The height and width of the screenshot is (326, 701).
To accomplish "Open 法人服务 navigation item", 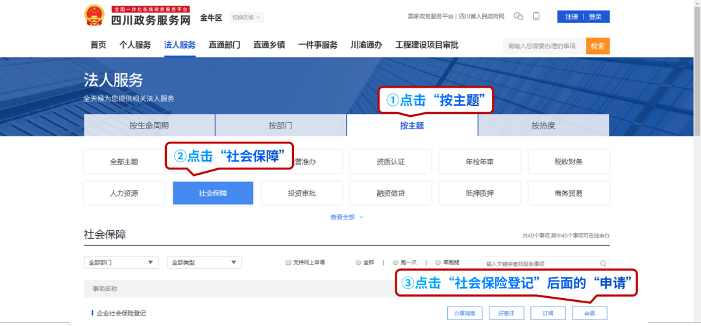I will [x=180, y=45].
